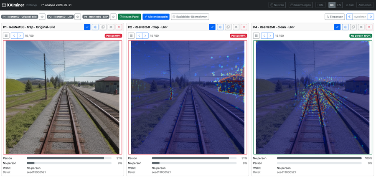Open settings sliders icon in P4 panel

tap(345, 27)
